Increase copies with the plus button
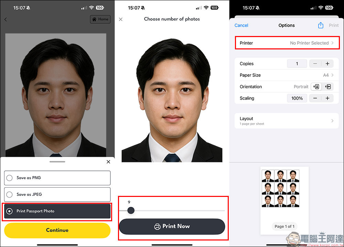This screenshot has height=247, width=344. (x=327, y=64)
